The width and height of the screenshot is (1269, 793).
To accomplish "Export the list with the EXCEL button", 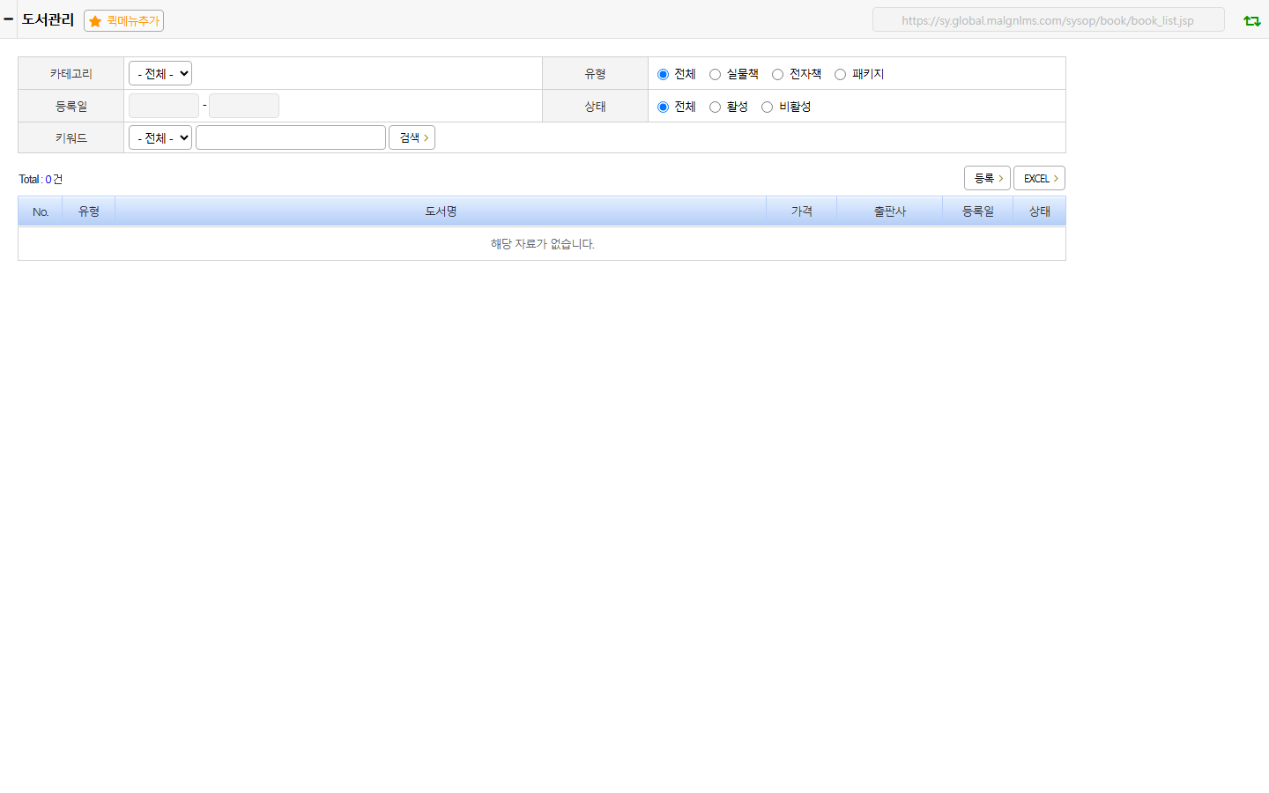I will (1039, 178).
